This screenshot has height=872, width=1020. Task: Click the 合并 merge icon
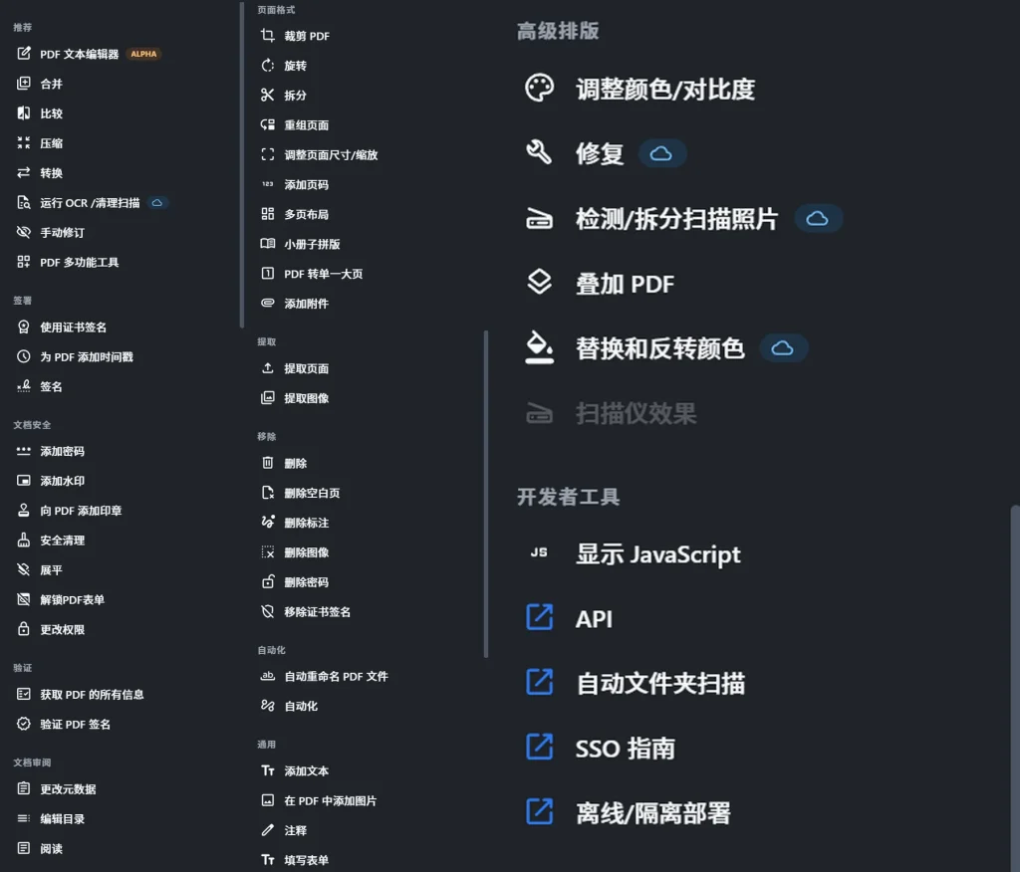coord(24,84)
